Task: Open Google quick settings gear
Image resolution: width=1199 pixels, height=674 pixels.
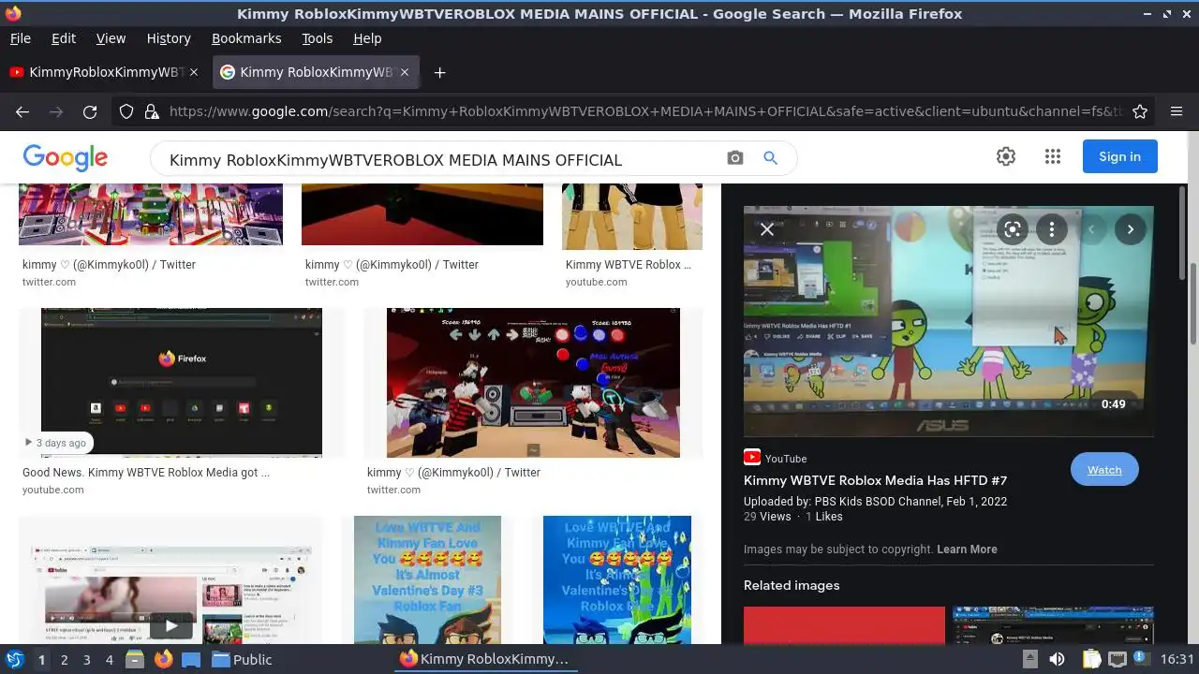Action: click(x=1006, y=156)
